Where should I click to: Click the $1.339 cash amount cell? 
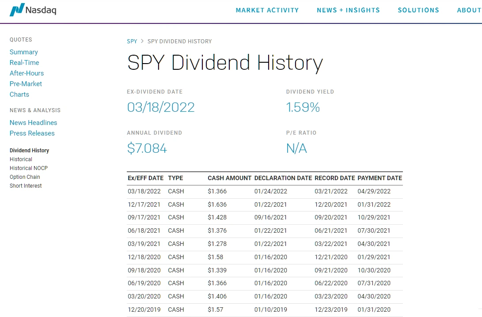tap(217, 270)
